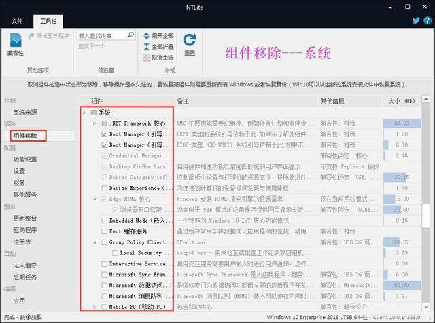Switch to the 工具栏 tab
435x323 pixels.
[48, 21]
